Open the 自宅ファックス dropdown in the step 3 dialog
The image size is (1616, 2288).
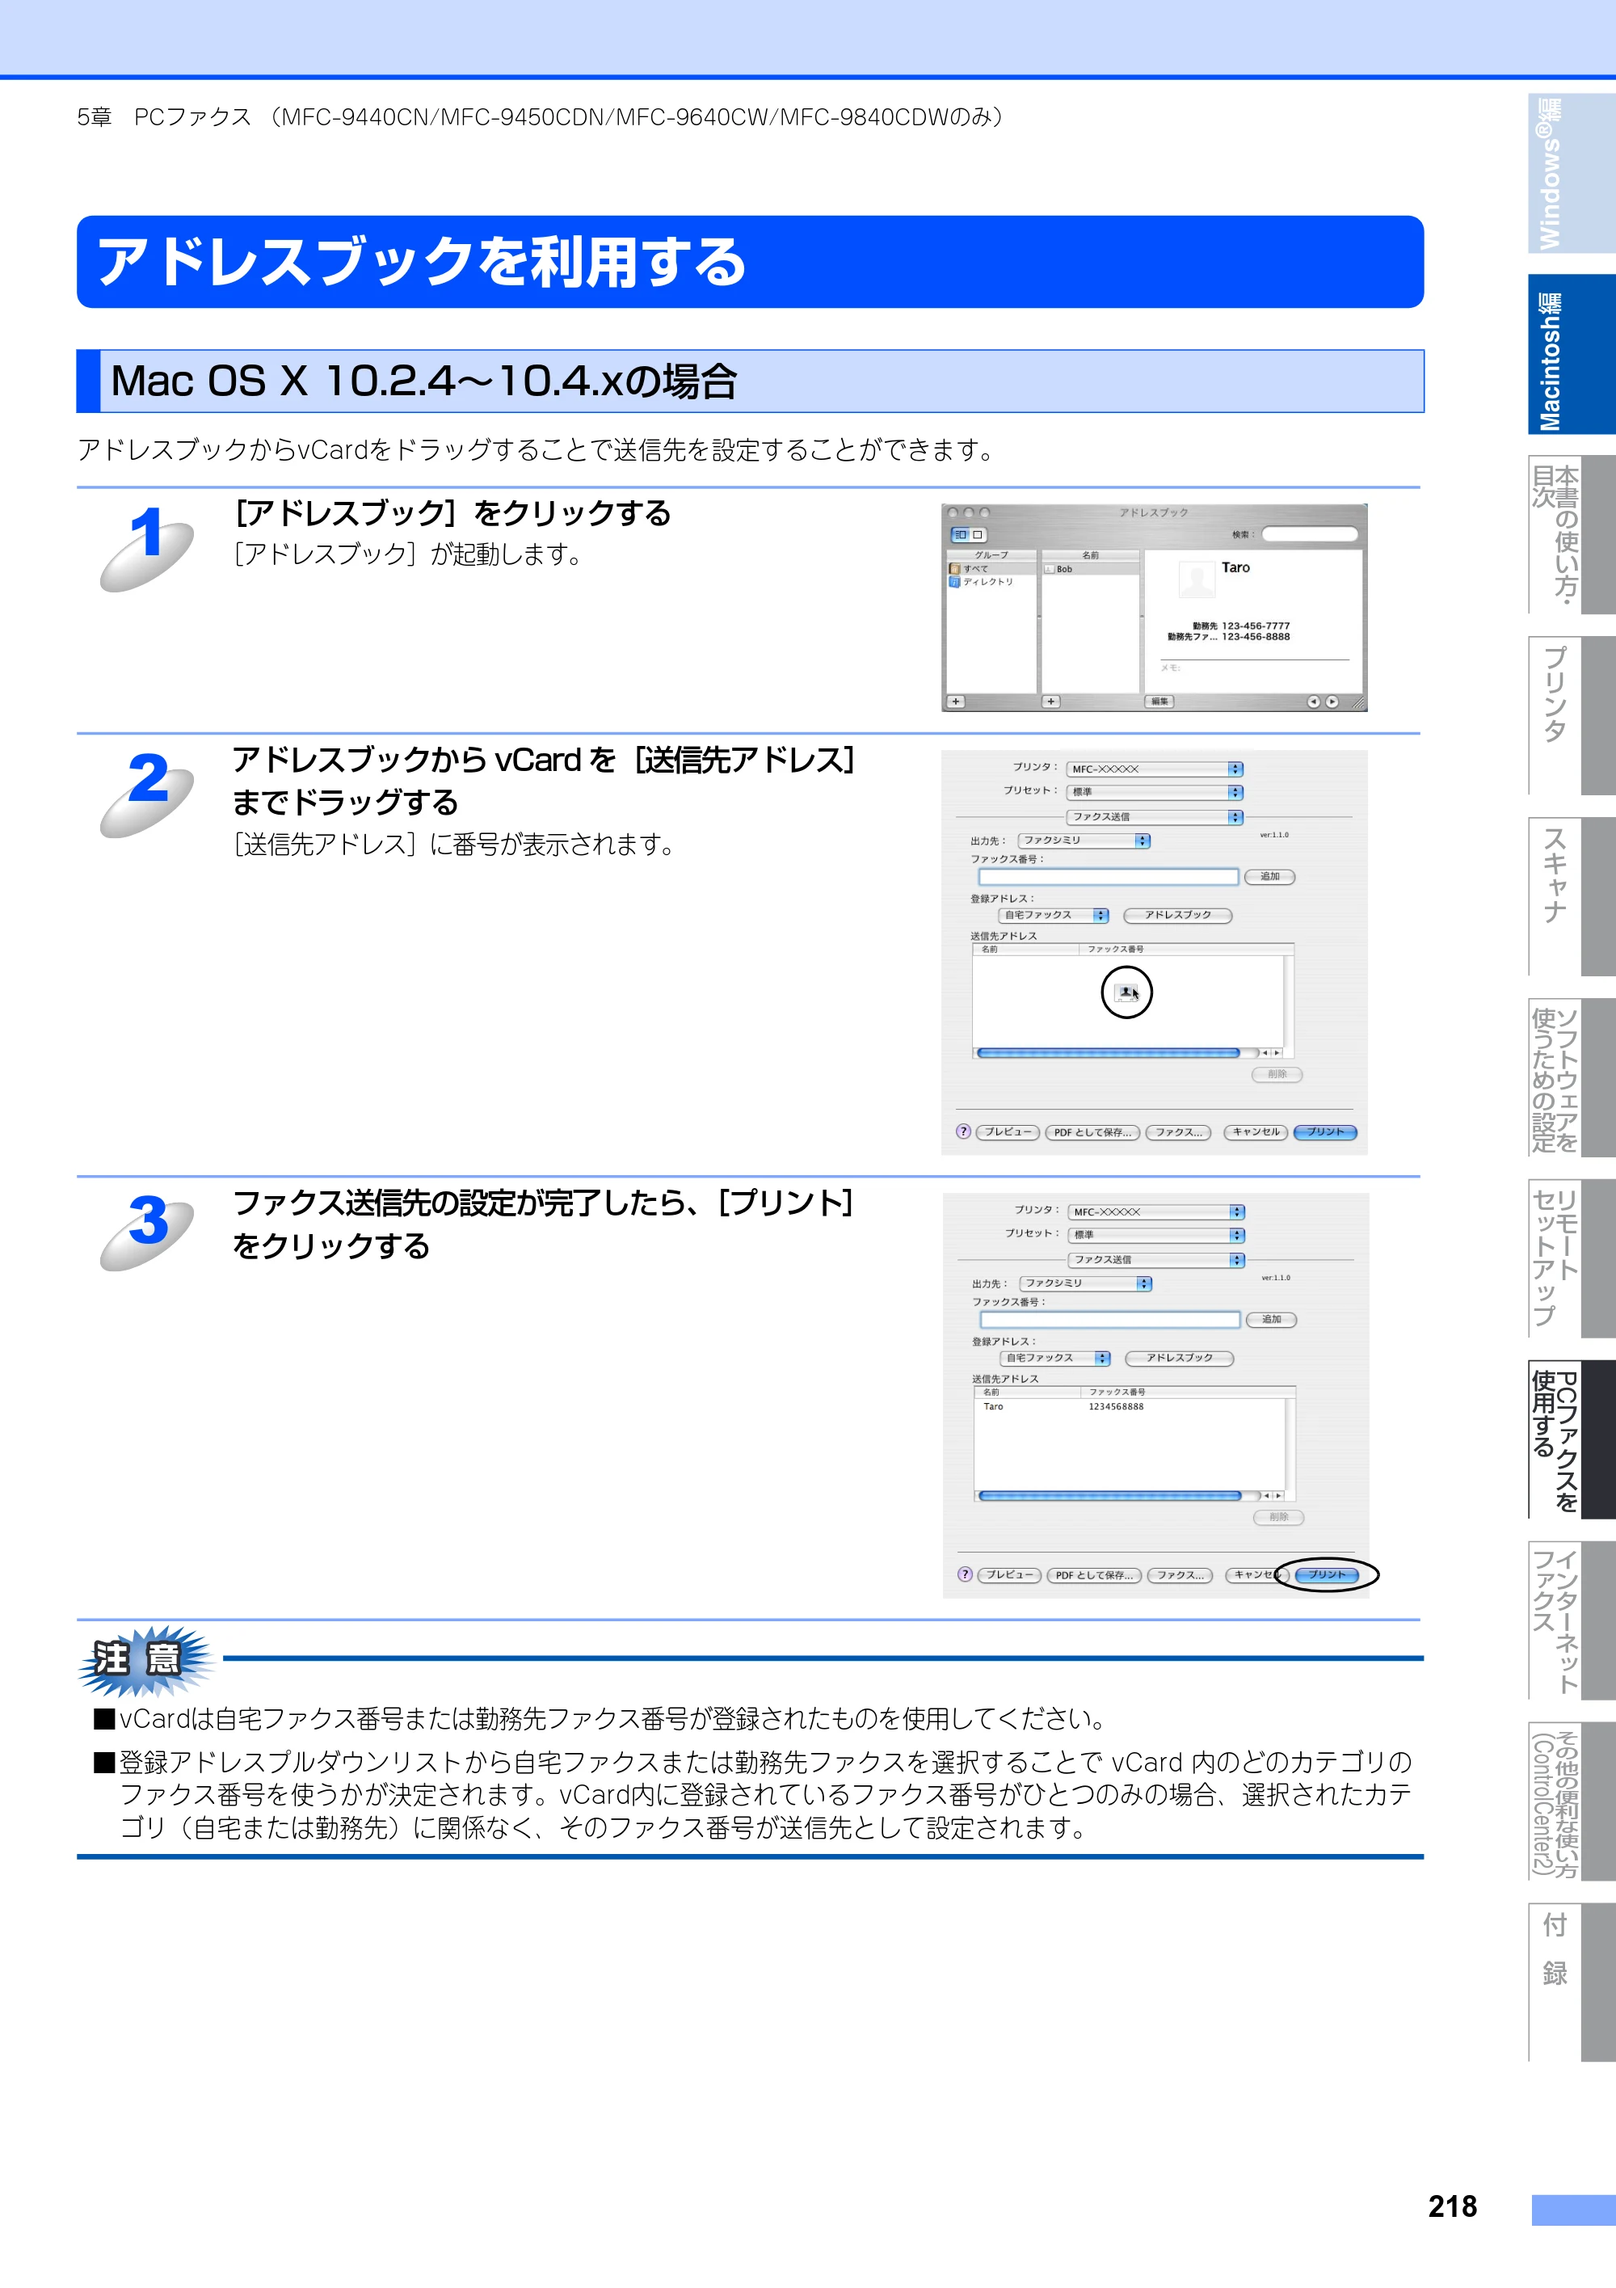1056,1359
